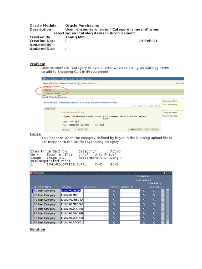Open the Categories tab in iProcurement
Screen dimensions: 202x269
pos(55,79)
